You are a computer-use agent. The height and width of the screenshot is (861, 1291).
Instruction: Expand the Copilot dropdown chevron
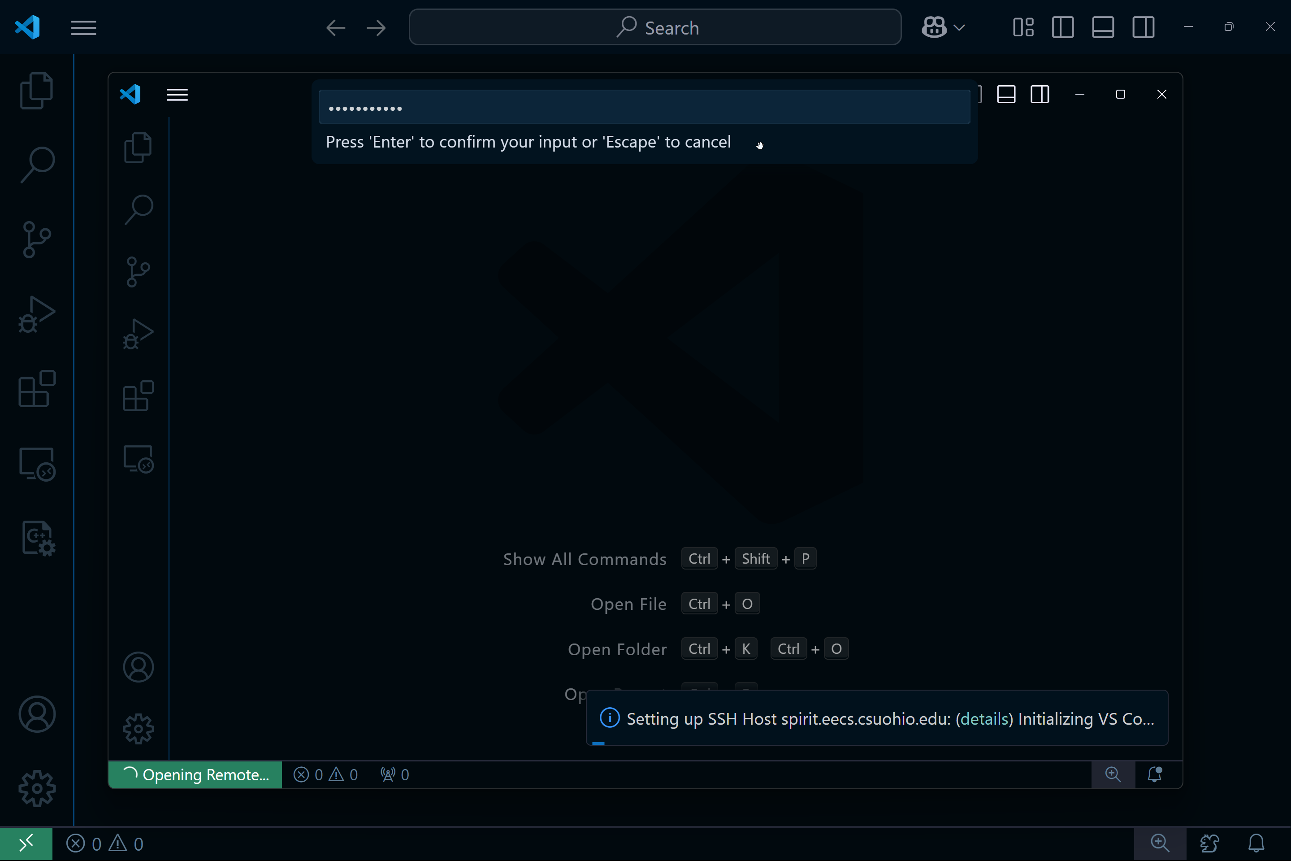pyautogui.click(x=959, y=27)
